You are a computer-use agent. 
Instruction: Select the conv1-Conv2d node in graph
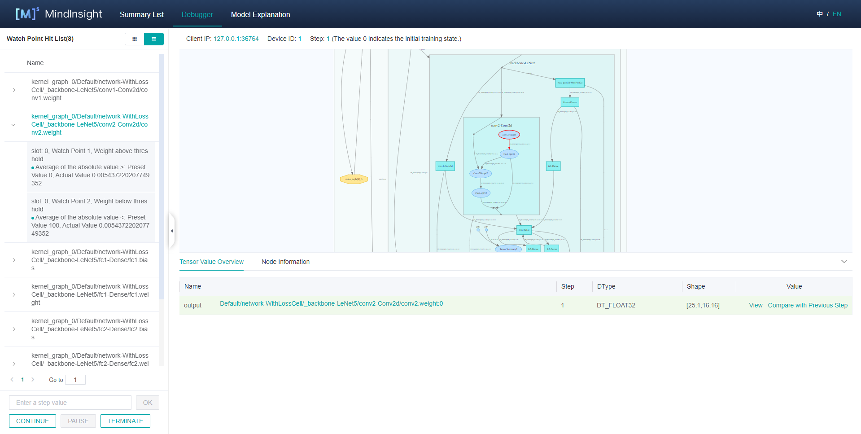pos(445,166)
